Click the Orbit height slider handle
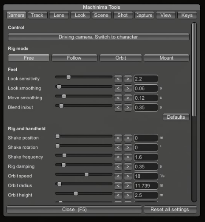This screenshot has height=222, width=205. click(x=76, y=194)
